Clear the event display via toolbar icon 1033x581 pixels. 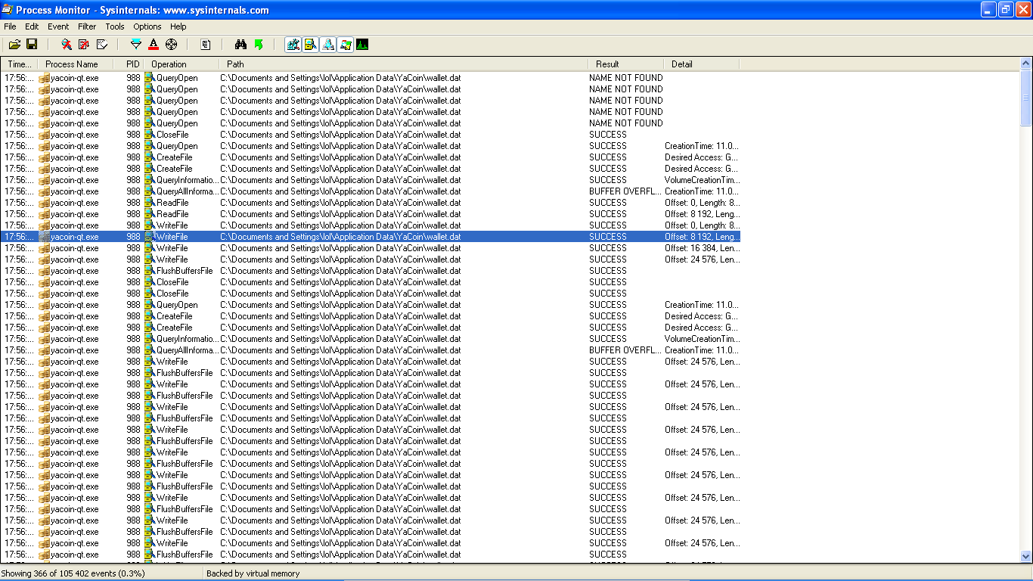(101, 45)
